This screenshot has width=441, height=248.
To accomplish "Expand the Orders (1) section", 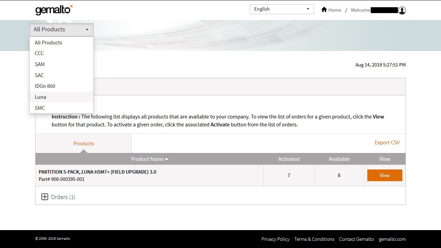I will click(x=63, y=197).
